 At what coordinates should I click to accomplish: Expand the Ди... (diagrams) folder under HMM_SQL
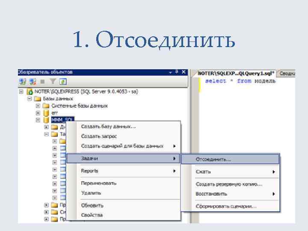coord(46,127)
